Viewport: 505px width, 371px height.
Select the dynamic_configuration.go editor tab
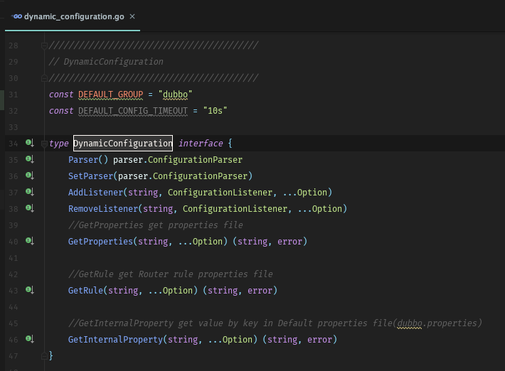[73, 16]
